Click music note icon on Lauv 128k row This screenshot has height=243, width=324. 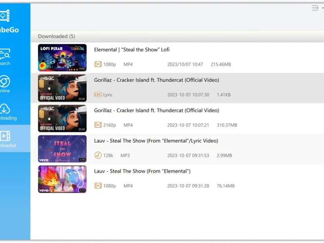pos(98,155)
